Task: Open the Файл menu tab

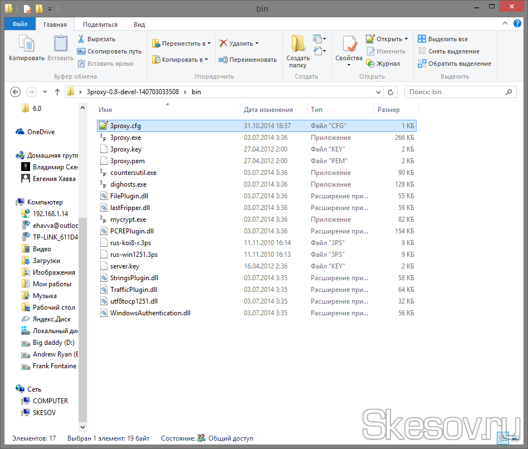Action: coord(20,25)
